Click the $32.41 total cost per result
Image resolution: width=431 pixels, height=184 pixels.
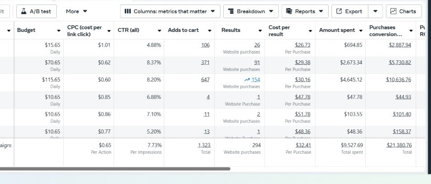[x=302, y=145]
